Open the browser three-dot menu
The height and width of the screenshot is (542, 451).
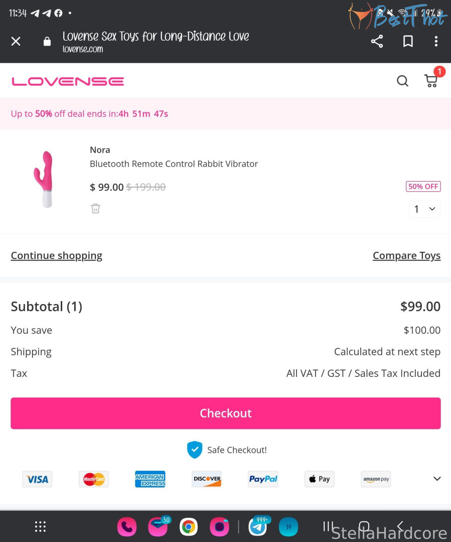[436, 41]
